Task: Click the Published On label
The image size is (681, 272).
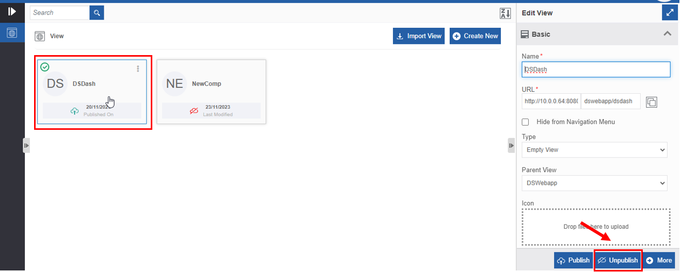Action: coord(99,114)
